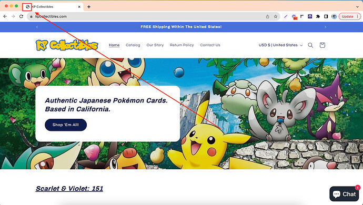Open the purple pen extension
Viewport: 363px width, 205px height.
[x=286, y=16]
